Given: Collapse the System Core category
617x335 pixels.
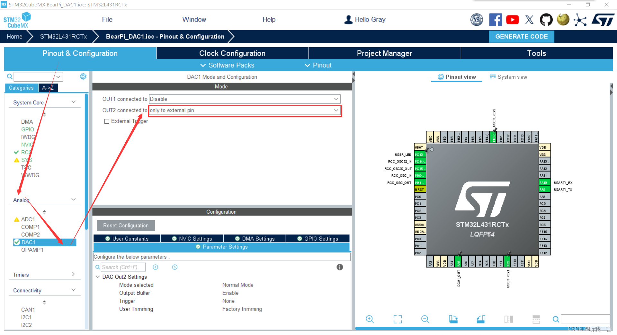Looking at the screenshot, I should [x=74, y=102].
